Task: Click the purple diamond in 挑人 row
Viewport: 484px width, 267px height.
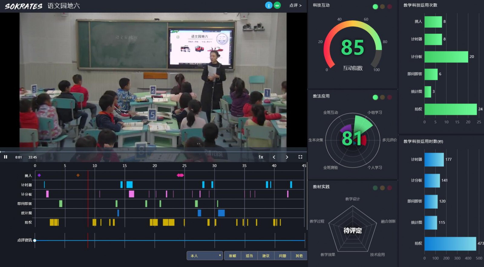Action: coord(39,175)
